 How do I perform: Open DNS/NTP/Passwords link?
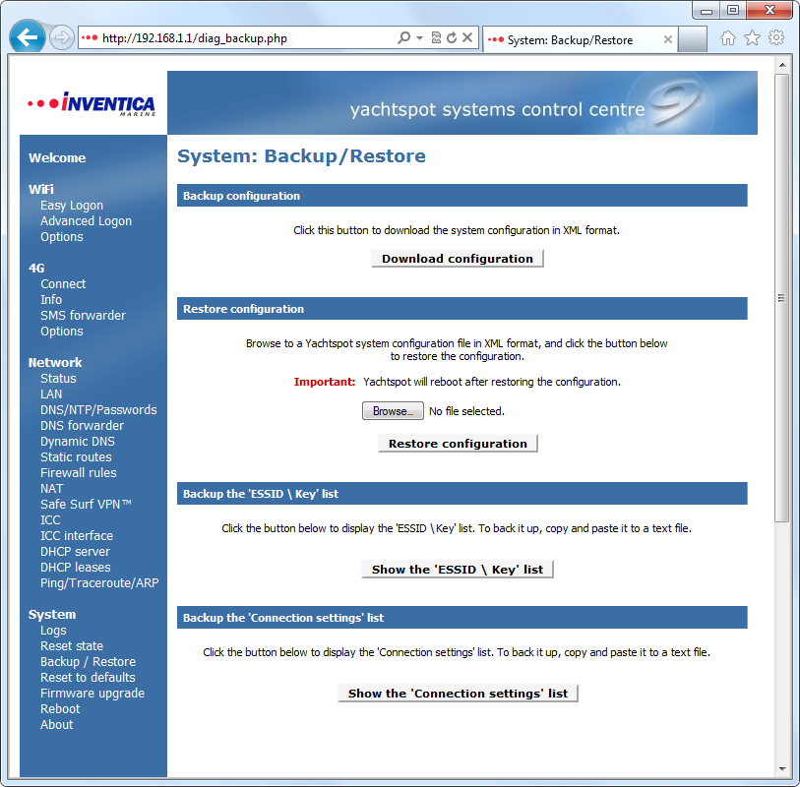click(99, 409)
